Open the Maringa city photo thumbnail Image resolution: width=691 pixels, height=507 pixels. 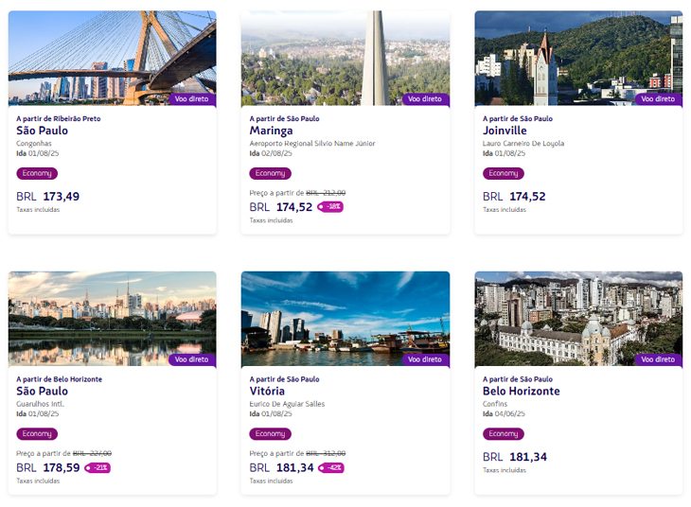345,58
